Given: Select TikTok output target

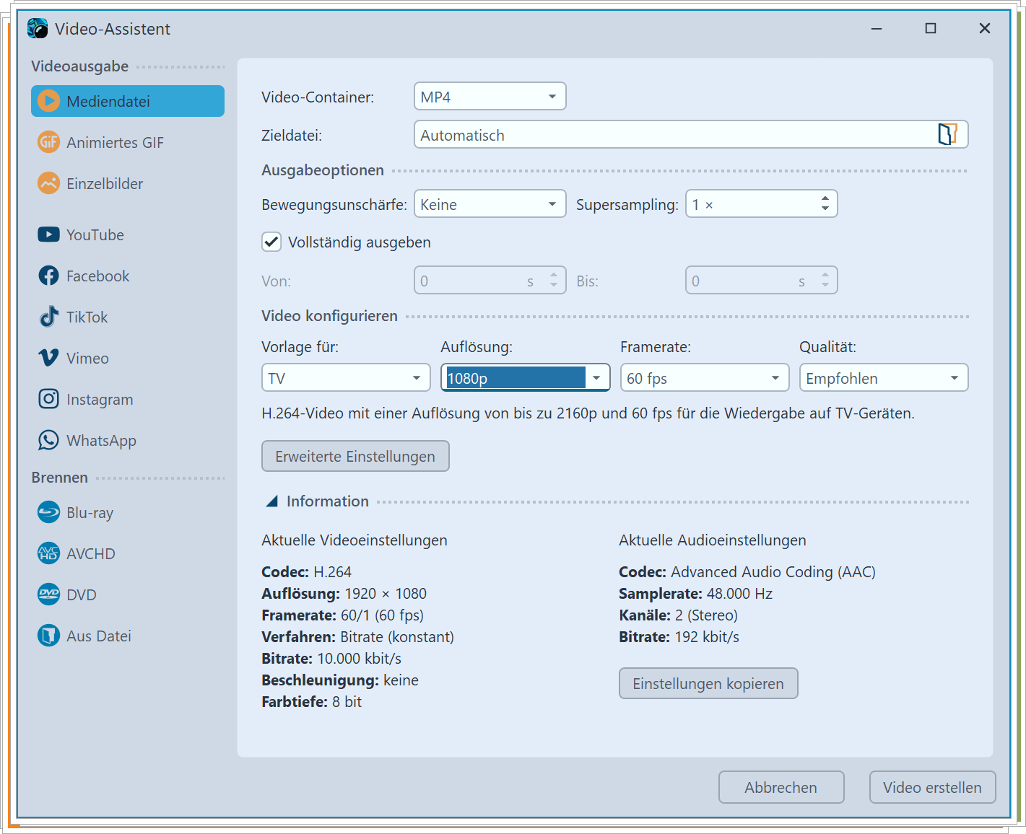Looking at the screenshot, I should pyautogui.click(x=128, y=317).
